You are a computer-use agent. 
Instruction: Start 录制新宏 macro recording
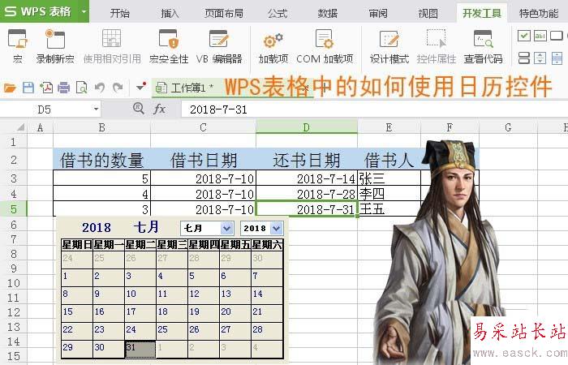[x=55, y=46]
